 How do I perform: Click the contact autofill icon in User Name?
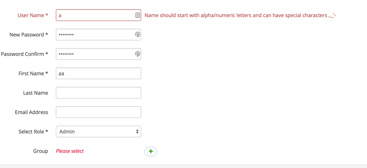click(138, 15)
